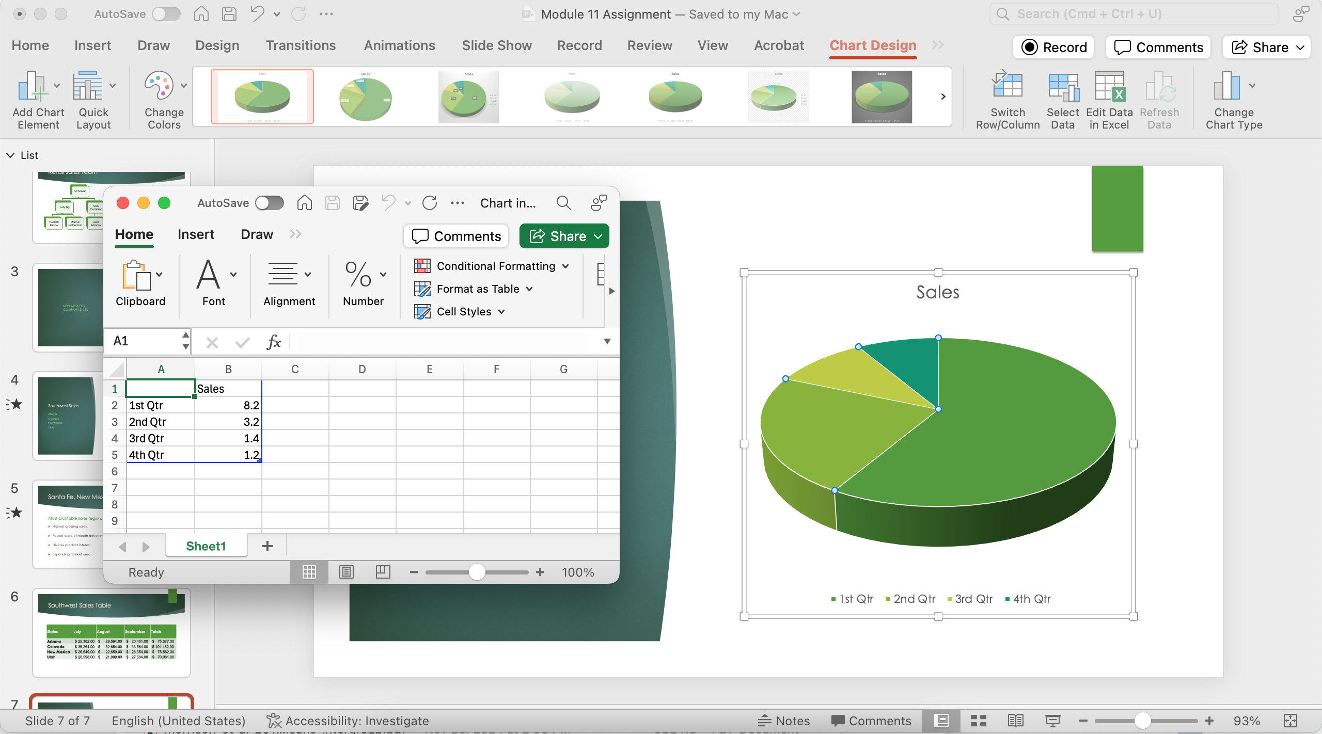Start PowerPoint Slide Show view icon
The width and height of the screenshot is (1322, 734).
click(1053, 721)
